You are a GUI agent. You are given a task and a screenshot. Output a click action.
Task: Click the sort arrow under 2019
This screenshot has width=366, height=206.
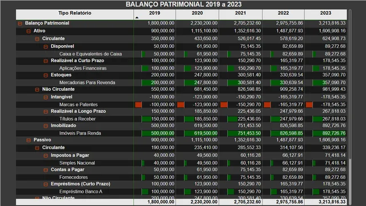pyautogui.click(x=137, y=18)
